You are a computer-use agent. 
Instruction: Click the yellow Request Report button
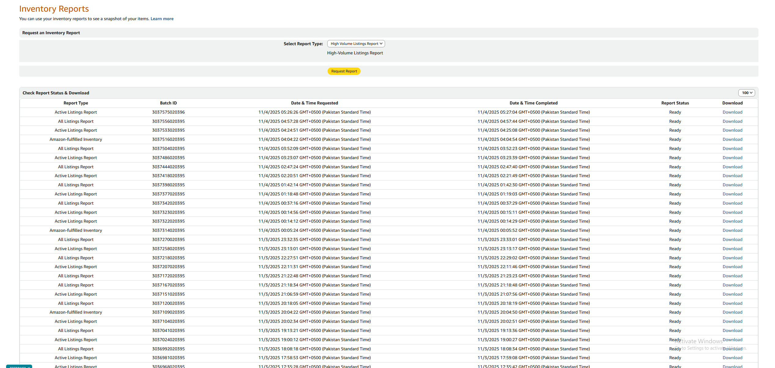pyautogui.click(x=344, y=71)
